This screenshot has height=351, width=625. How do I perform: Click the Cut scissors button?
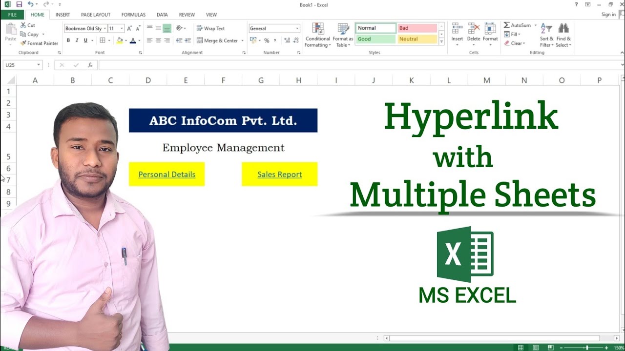point(28,25)
